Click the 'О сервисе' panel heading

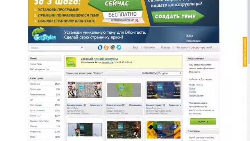[194, 131]
